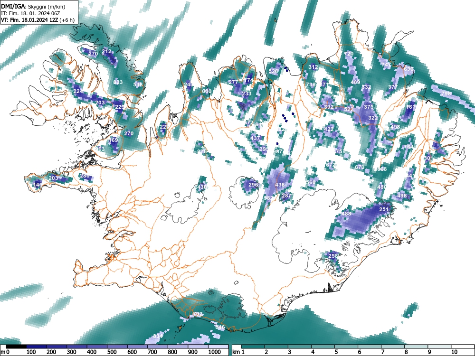The image size is (475, 356).
Task: Select the 488 visibility label
Action: coord(346,214)
